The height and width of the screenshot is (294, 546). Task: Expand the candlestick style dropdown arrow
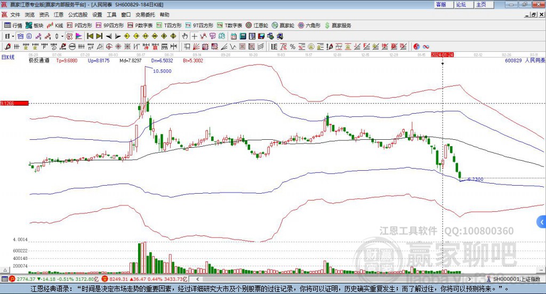pyautogui.click(x=62, y=36)
